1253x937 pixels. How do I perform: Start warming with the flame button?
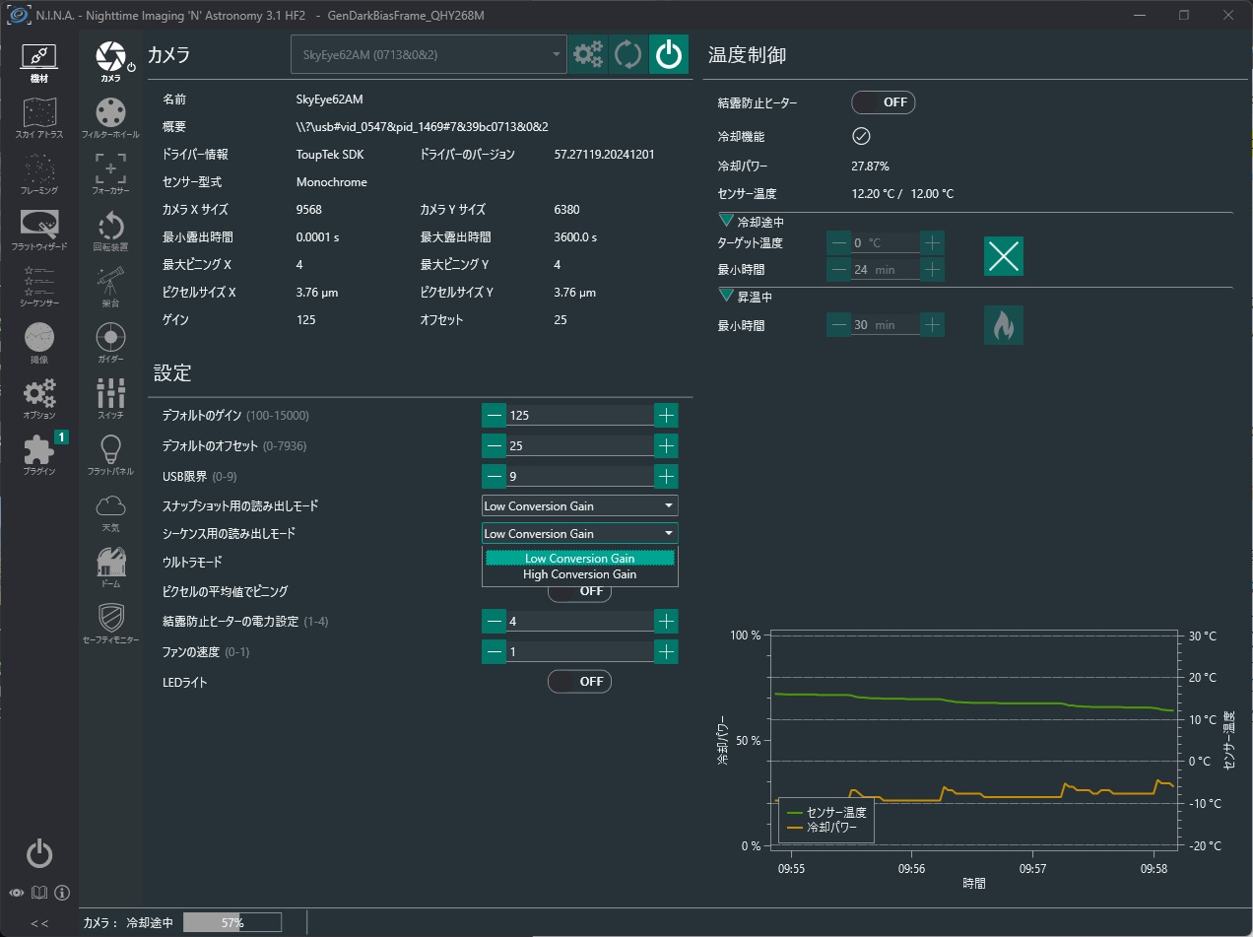1004,325
